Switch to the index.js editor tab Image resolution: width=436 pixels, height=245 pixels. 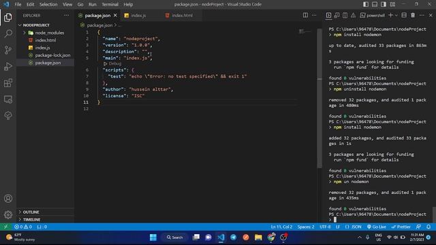point(138,15)
